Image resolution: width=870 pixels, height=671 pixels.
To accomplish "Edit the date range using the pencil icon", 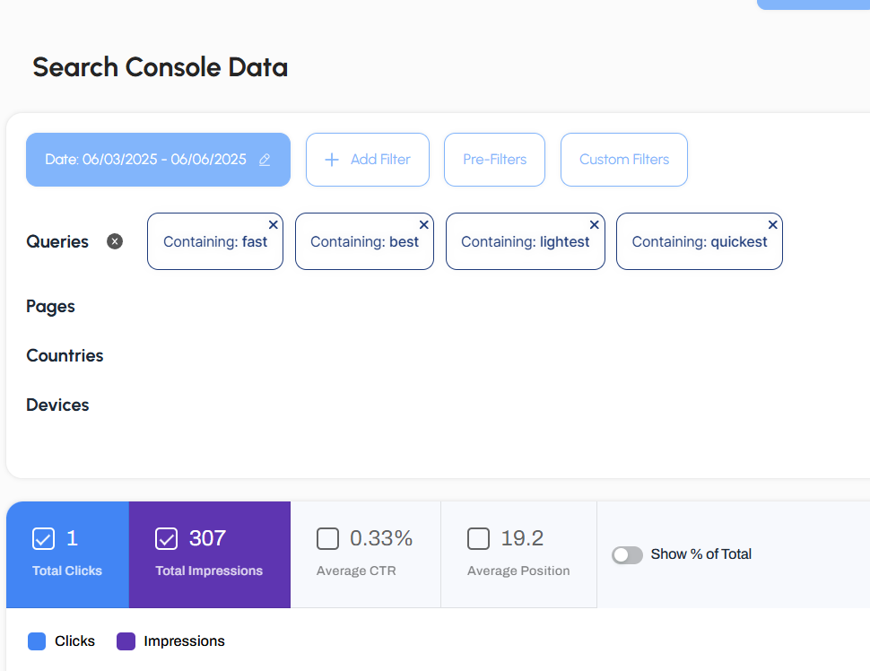I will [265, 160].
